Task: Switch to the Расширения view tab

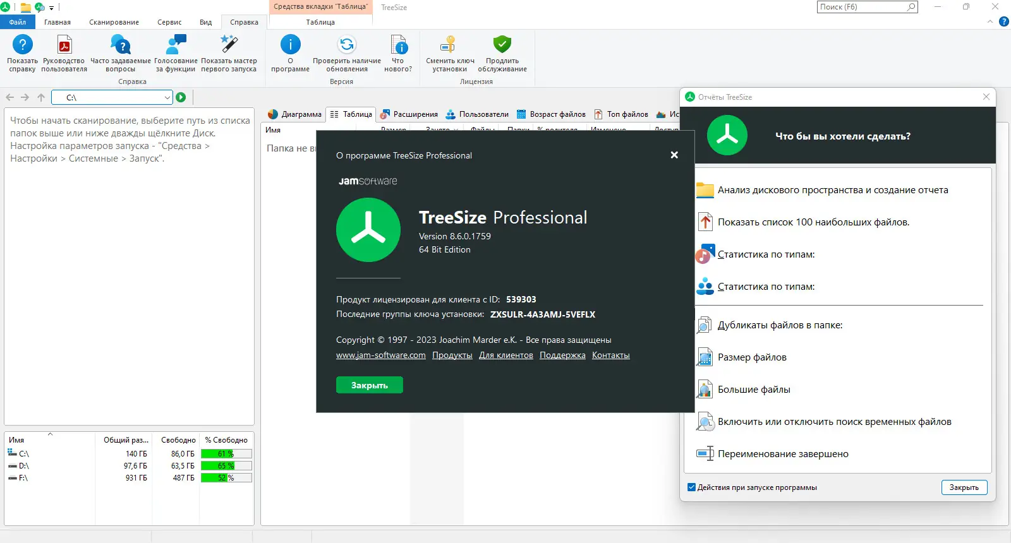Action: (x=409, y=114)
